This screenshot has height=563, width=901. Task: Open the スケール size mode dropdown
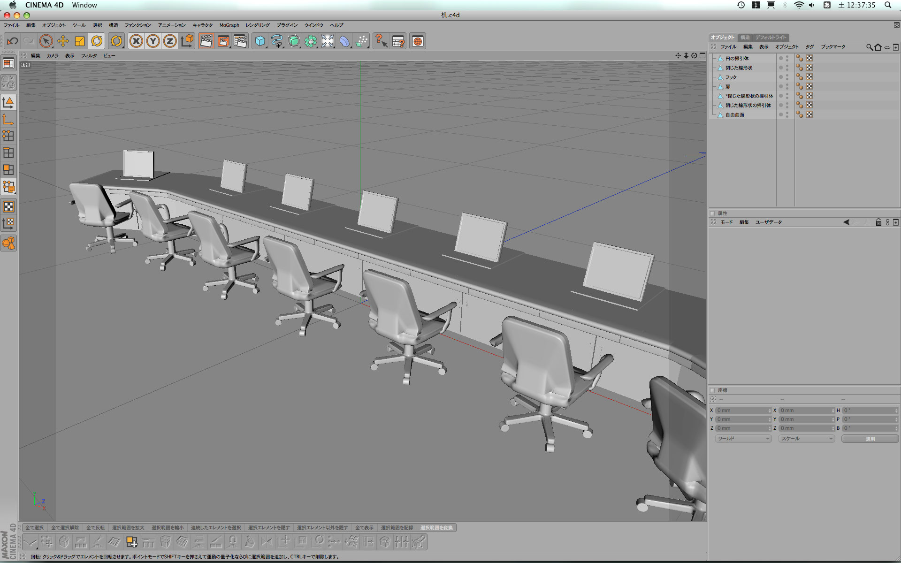[807, 439]
